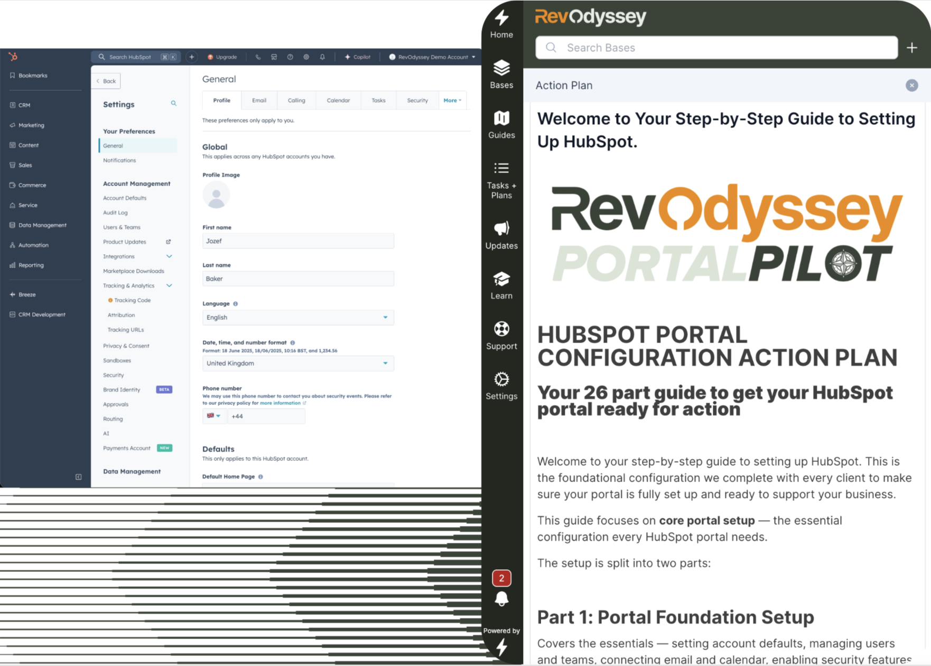Add a new base with plus icon
Image resolution: width=931 pixels, height=666 pixels.
[x=912, y=48]
